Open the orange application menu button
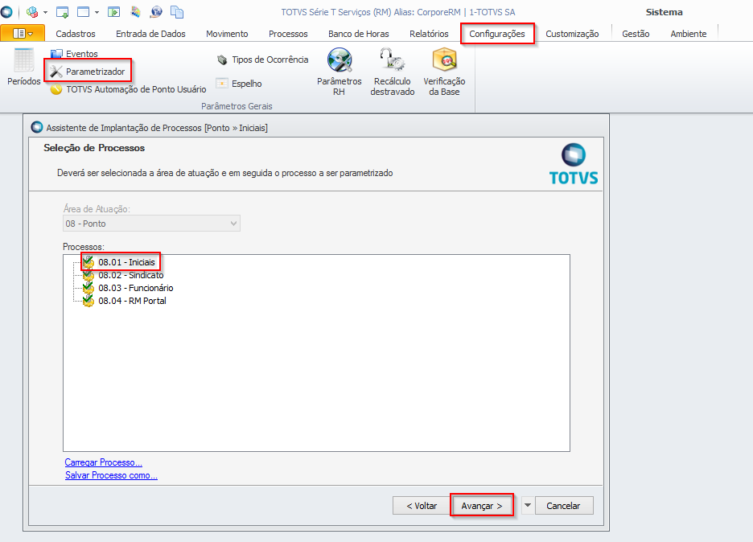 pyautogui.click(x=23, y=33)
